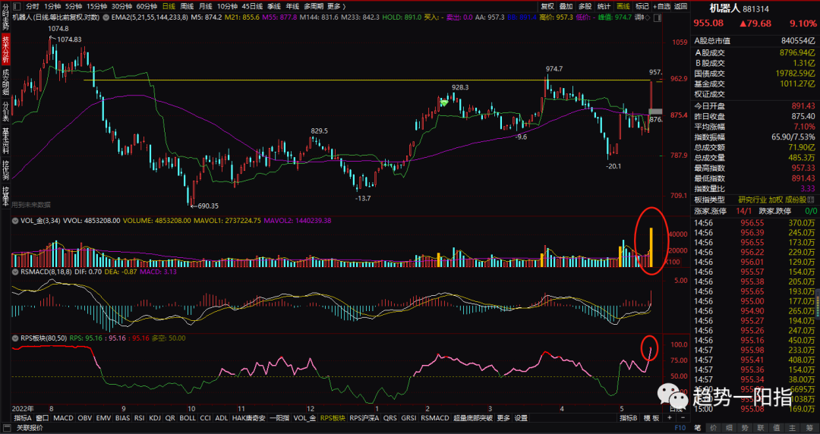Select the RPS沪深A indicator tab
The height and width of the screenshot is (434, 820).
click(x=364, y=418)
